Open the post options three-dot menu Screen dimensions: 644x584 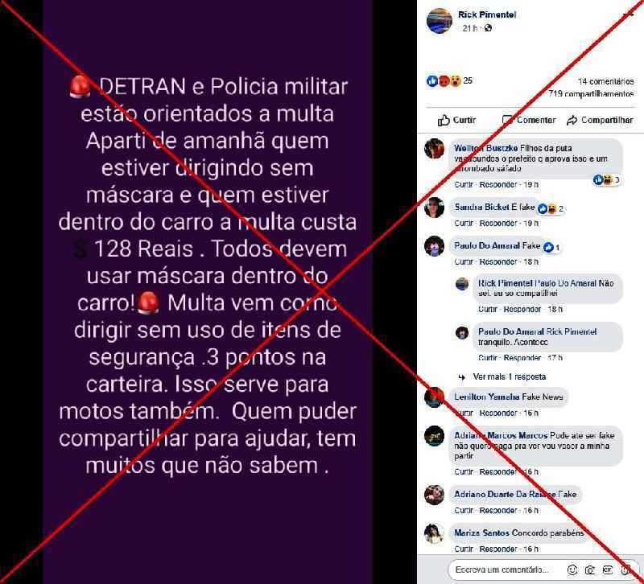[x=629, y=14]
